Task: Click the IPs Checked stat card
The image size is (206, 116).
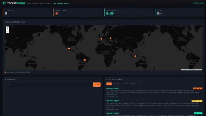Action: click(27, 12)
